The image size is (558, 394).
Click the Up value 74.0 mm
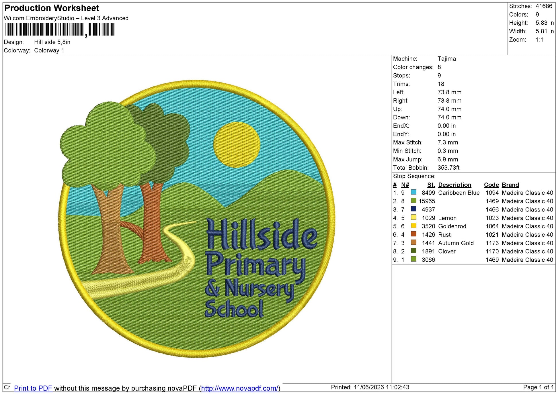click(x=449, y=109)
